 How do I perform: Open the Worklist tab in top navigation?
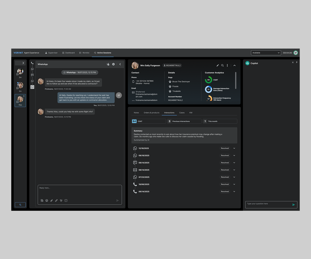pyautogui.click(x=84, y=53)
